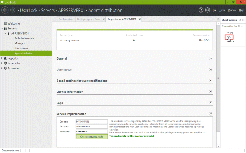Click service version 8.6.0.56 value
The image size is (246, 153).
(x=204, y=40)
